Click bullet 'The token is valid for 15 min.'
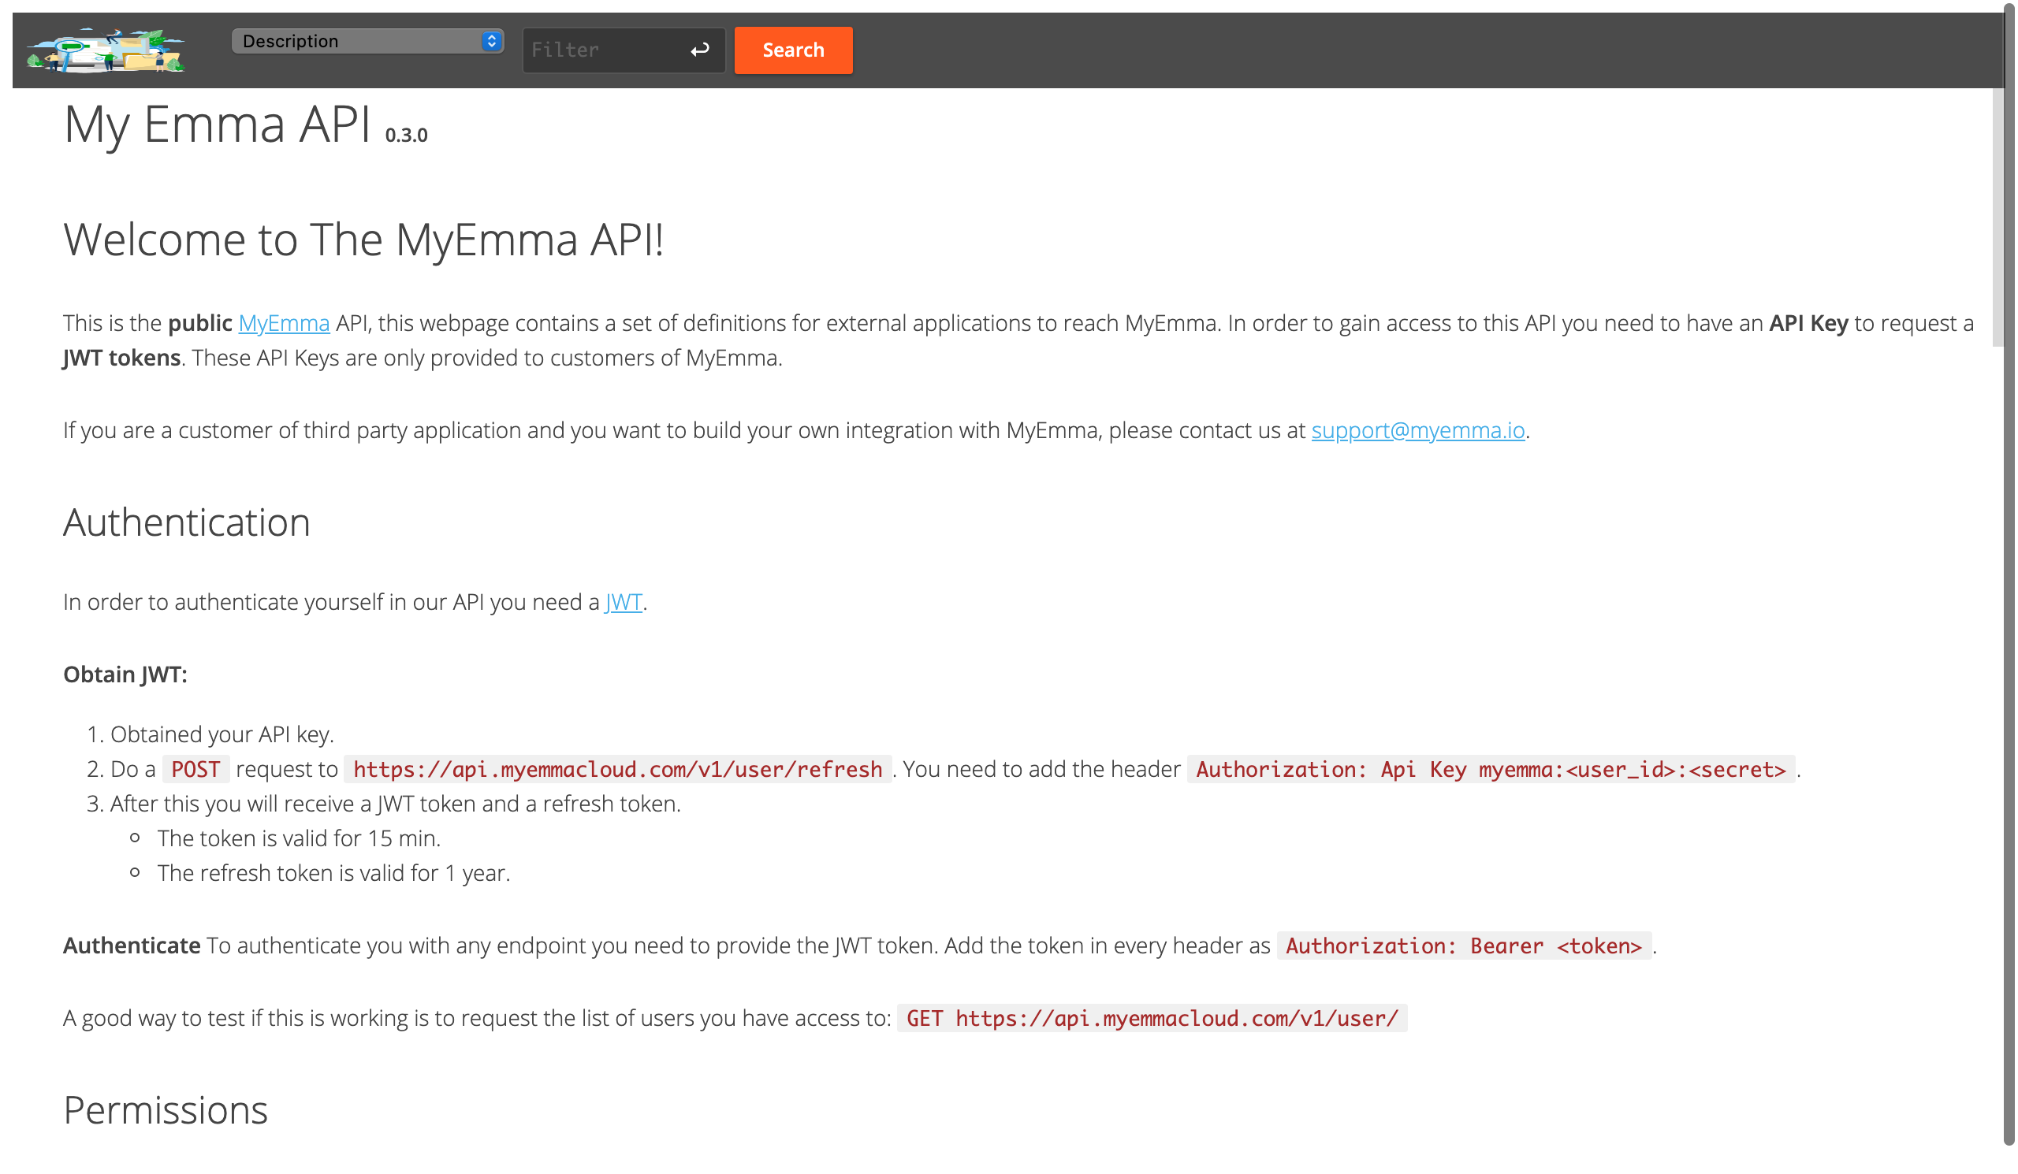The width and height of the screenshot is (2018, 1174). tap(299, 838)
